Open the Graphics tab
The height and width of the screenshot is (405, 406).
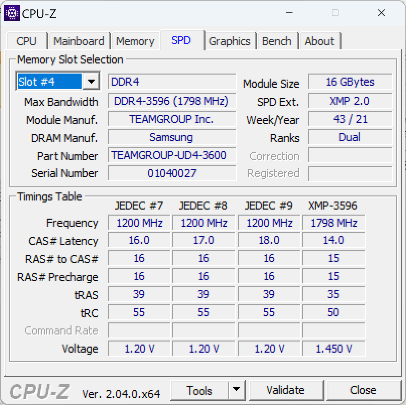point(230,41)
